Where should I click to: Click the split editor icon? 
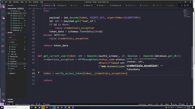pos(188,5)
